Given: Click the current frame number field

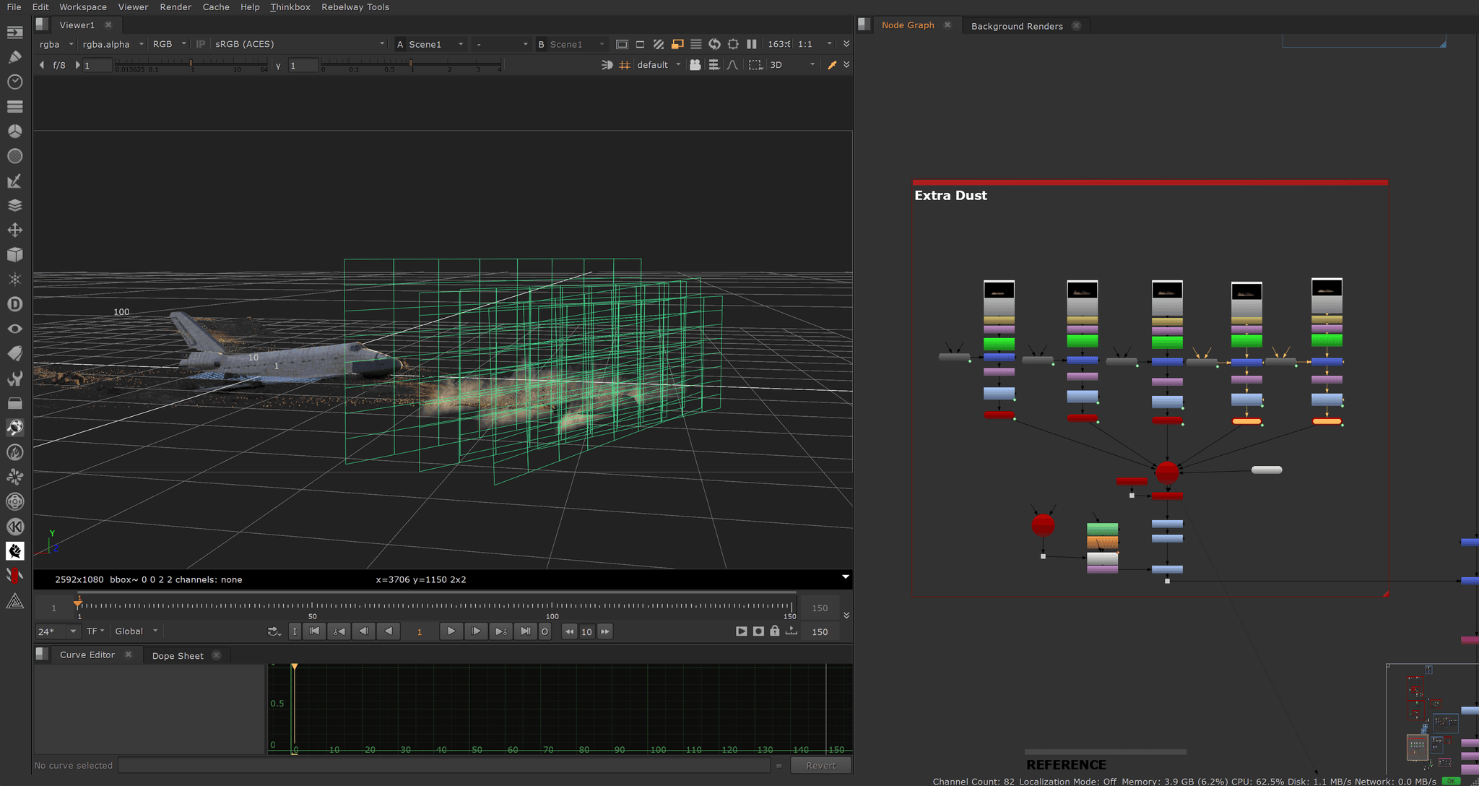Looking at the screenshot, I should coord(420,632).
